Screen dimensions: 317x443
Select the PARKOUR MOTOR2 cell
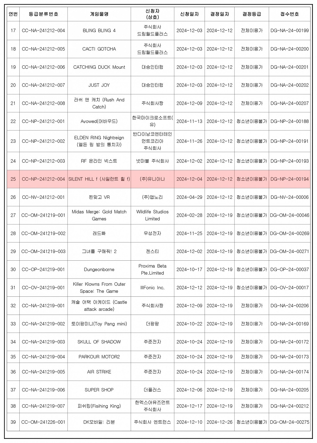[x=99, y=357]
